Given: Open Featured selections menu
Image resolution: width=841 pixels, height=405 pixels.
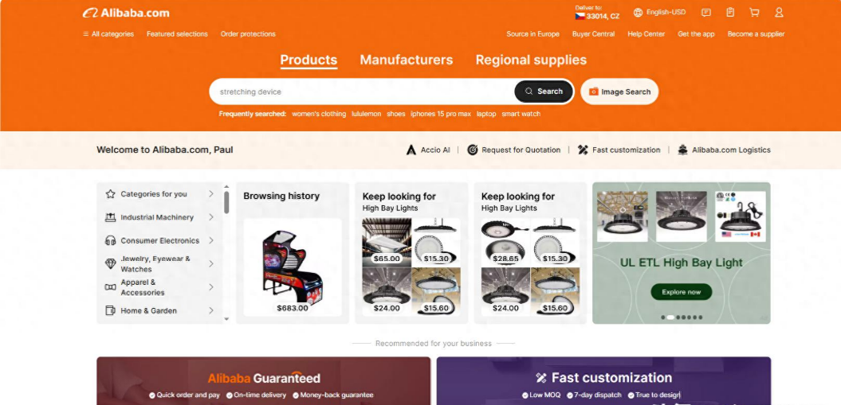Looking at the screenshot, I should (177, 33).
